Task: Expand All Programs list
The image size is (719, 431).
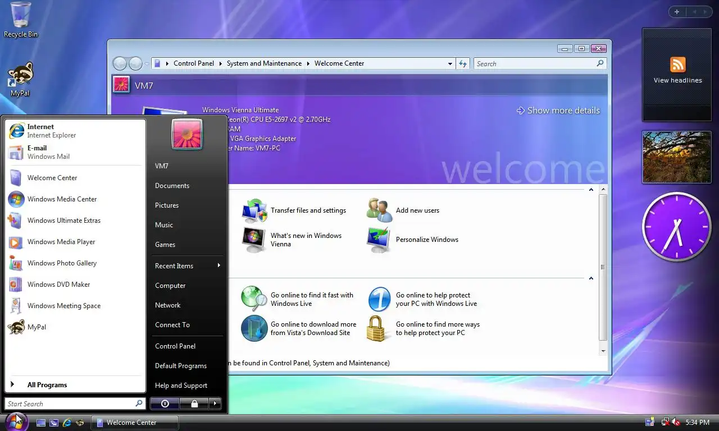Action: click(75, 385)
